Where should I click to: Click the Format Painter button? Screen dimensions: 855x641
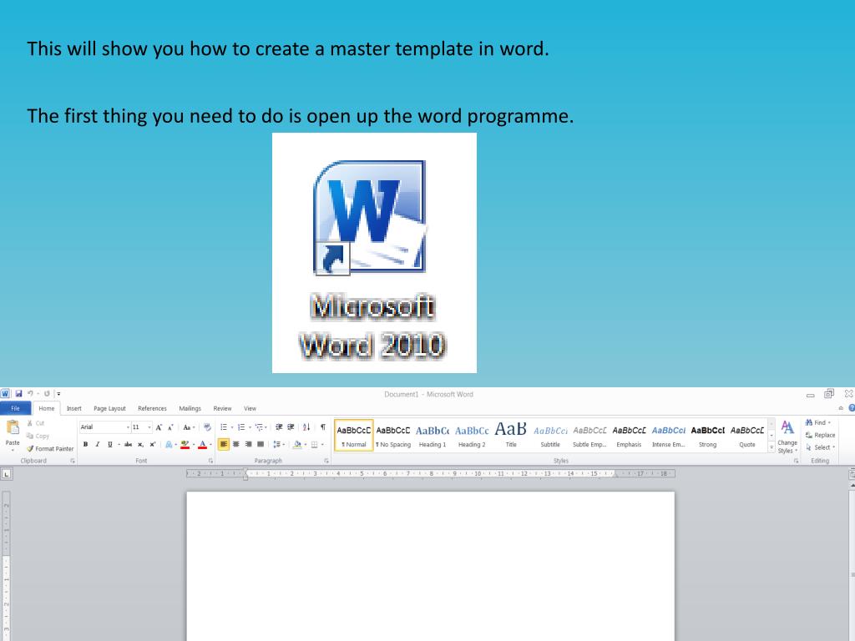click(49, 448)
